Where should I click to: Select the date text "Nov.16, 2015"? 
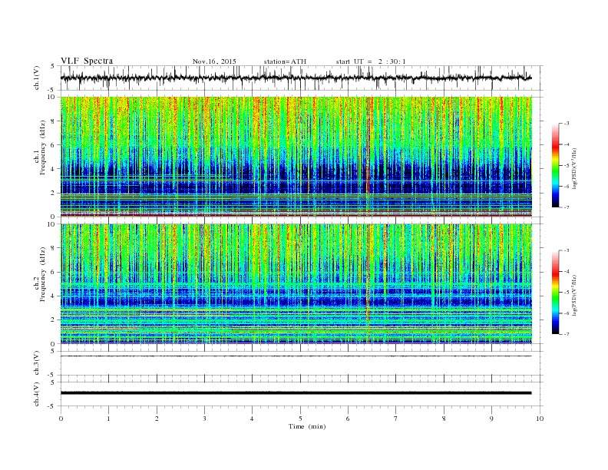[x=214, y=61]
